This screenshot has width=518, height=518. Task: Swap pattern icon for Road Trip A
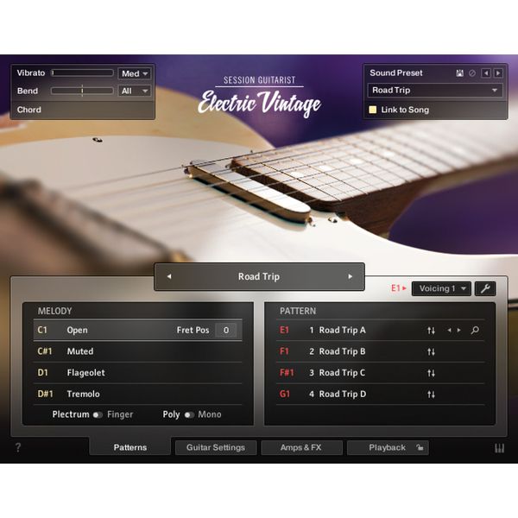[x=431, y=330]
